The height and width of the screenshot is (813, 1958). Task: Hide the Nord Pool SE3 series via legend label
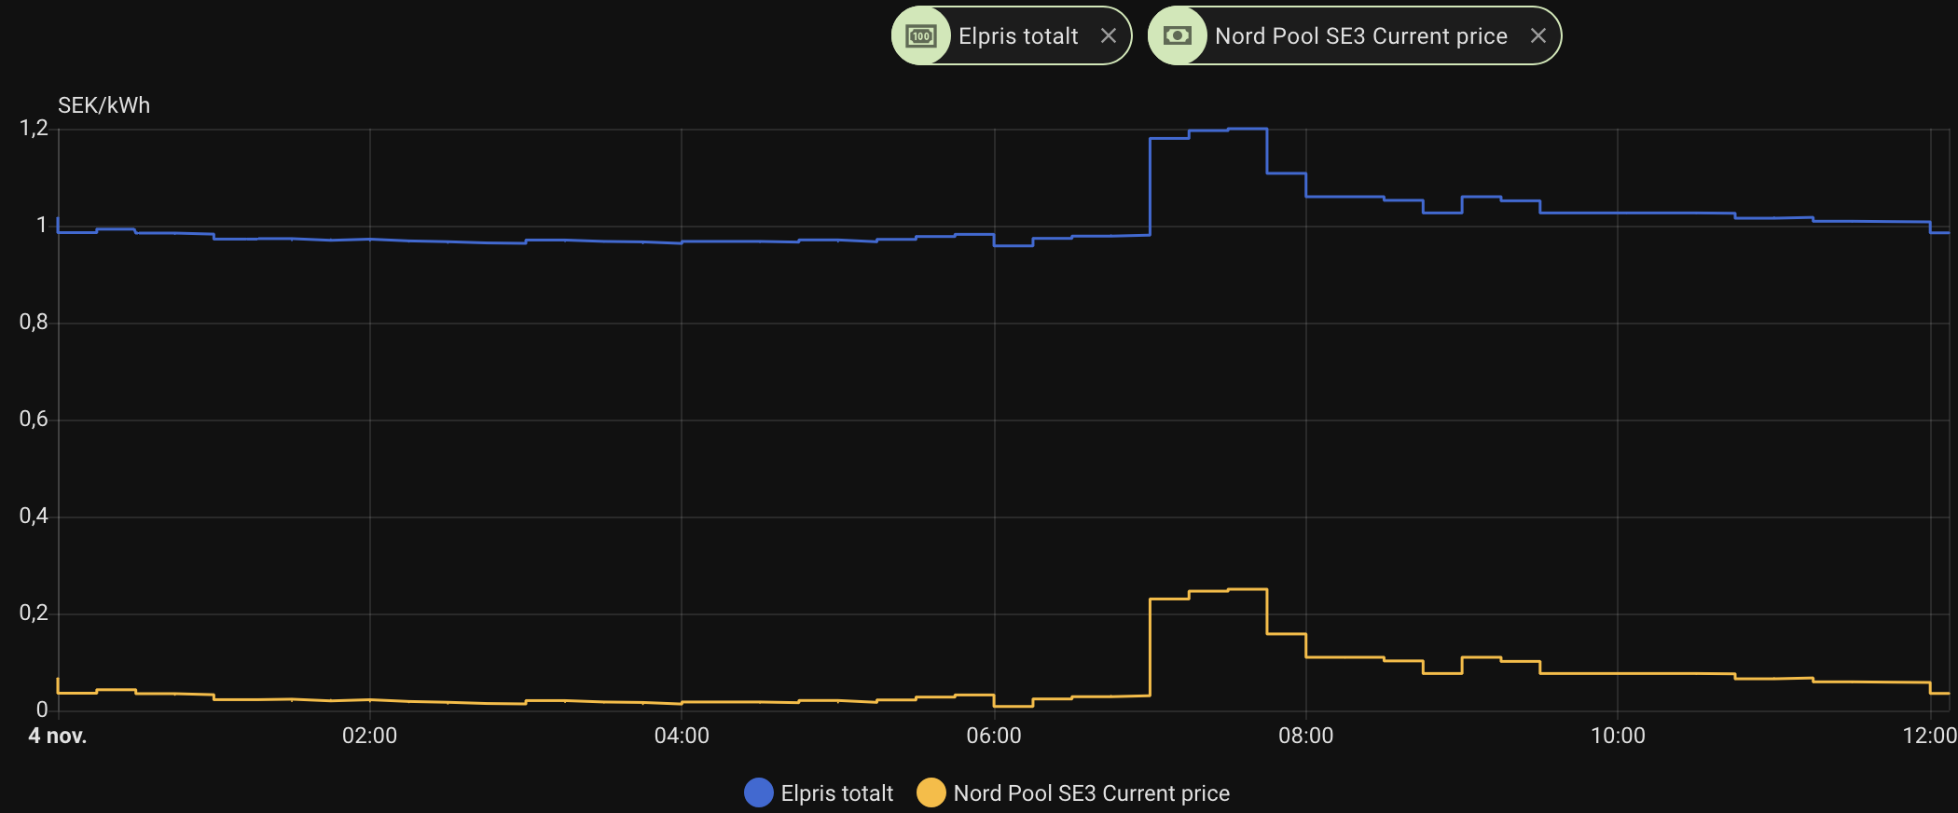coord(1091,793)
